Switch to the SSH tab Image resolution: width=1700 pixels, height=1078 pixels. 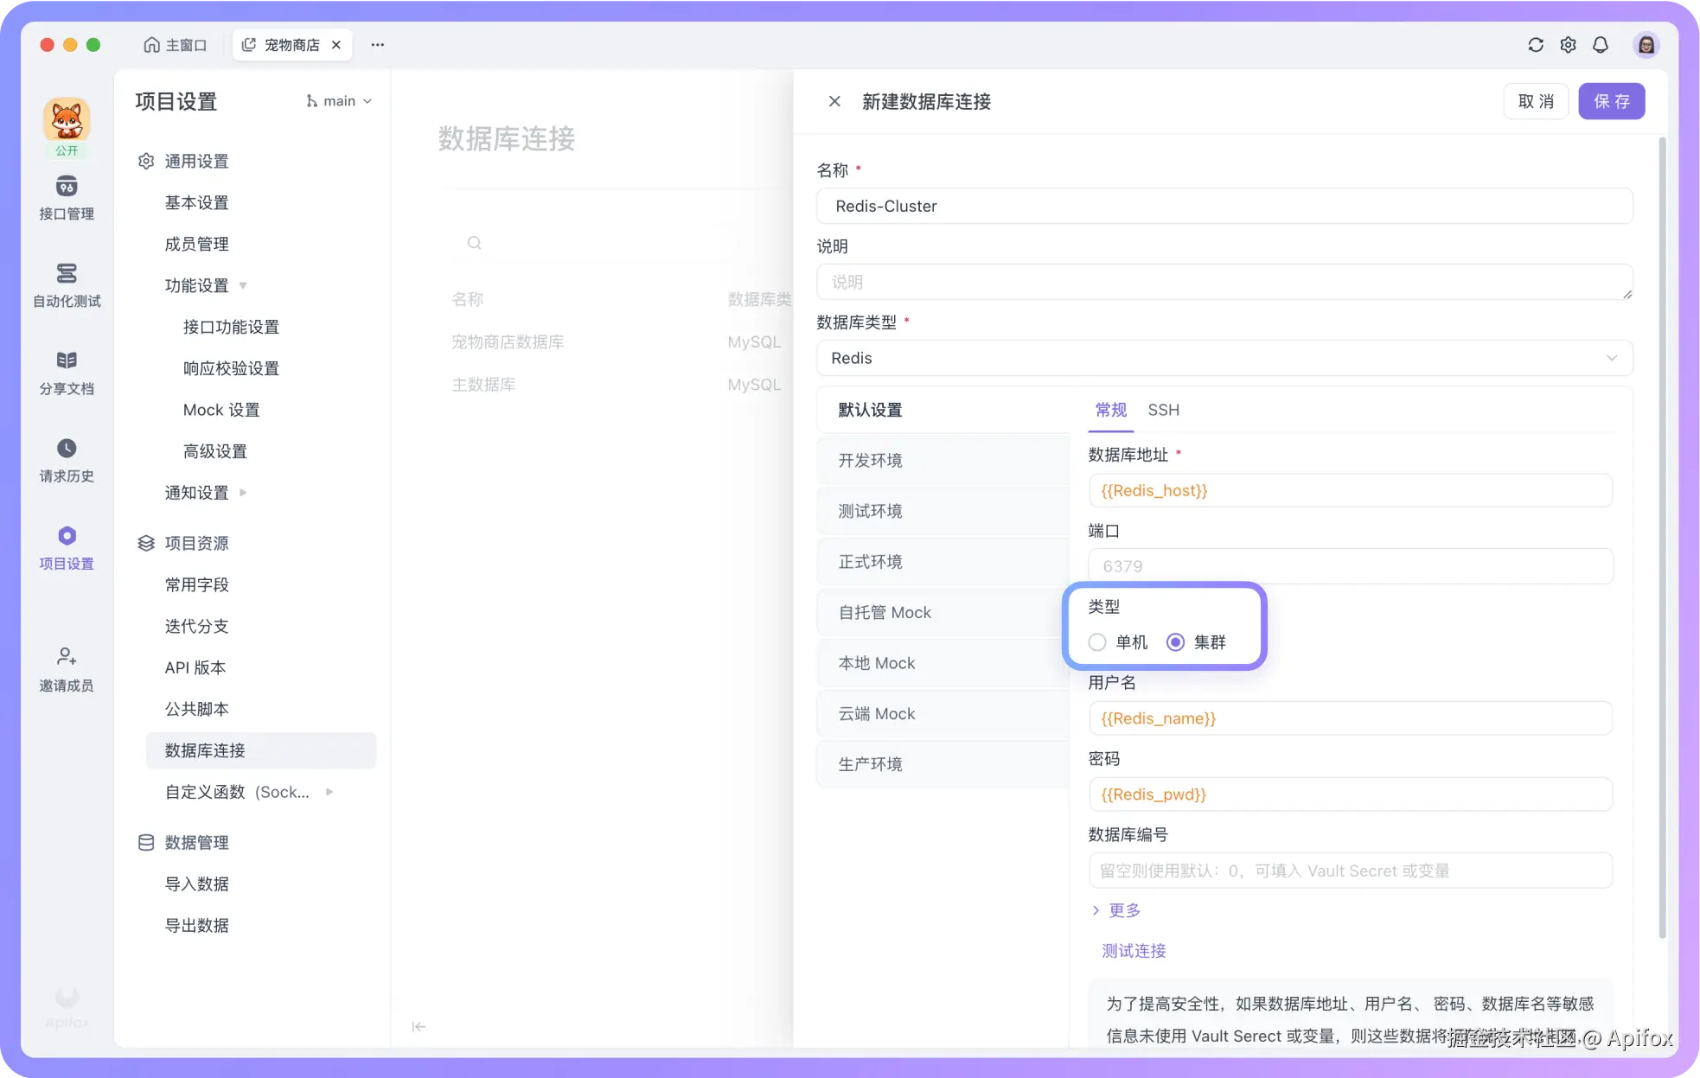[x=1163, y=411]
